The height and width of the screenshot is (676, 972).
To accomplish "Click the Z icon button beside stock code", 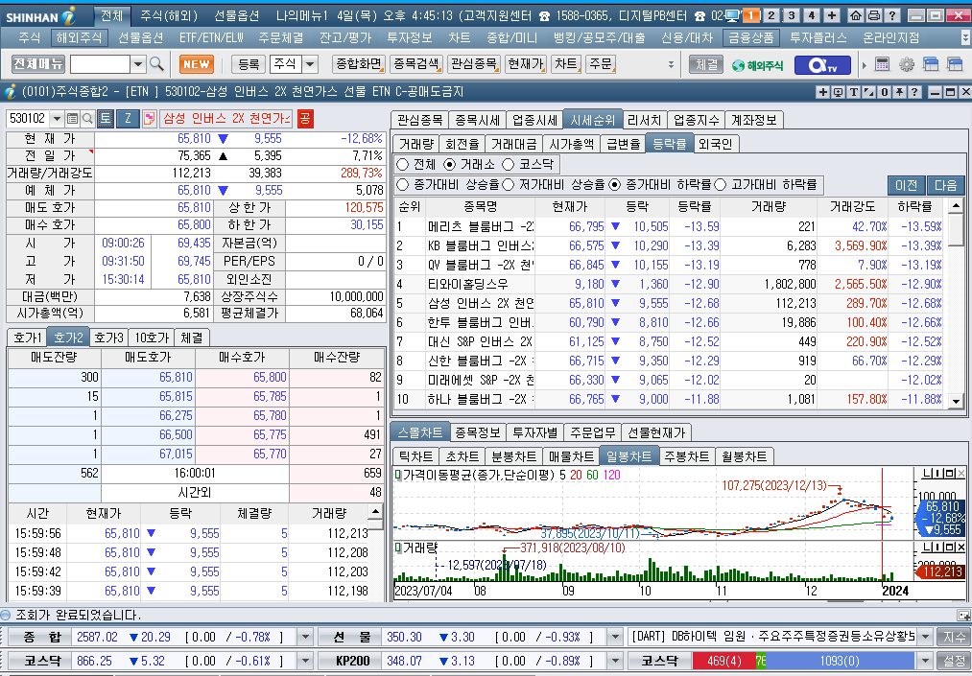I will (x=128, y=118).
